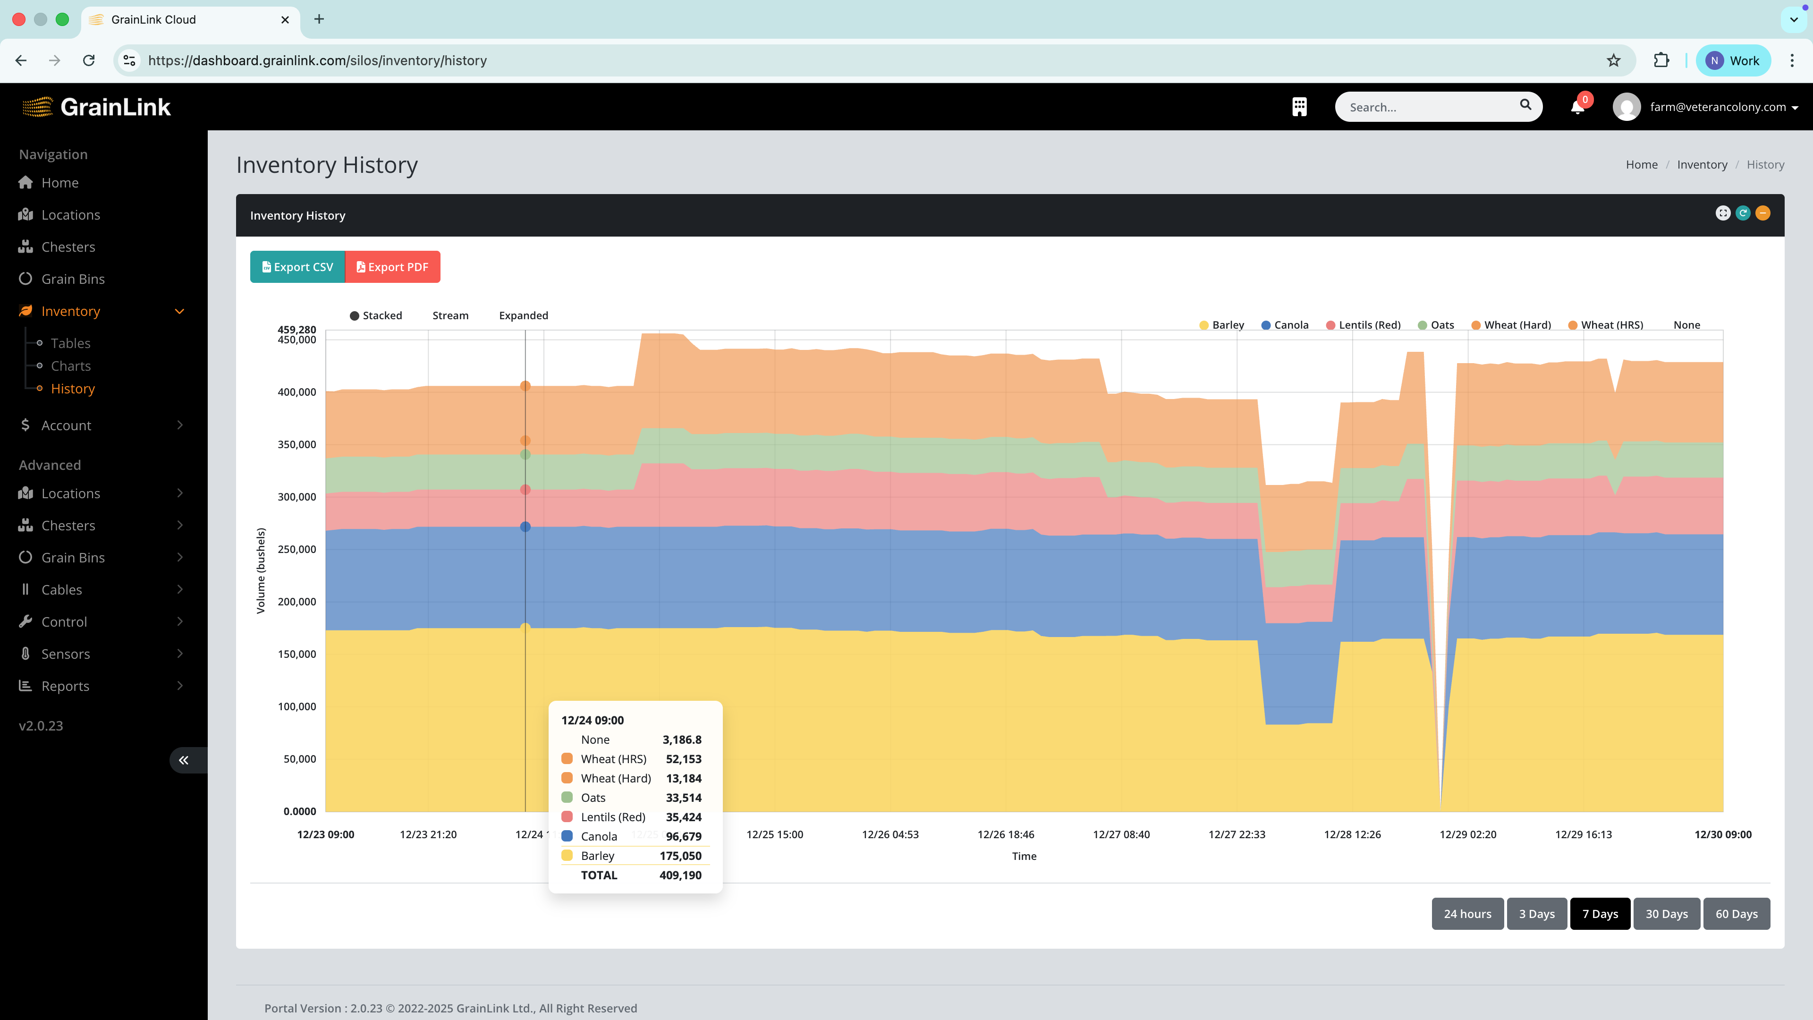Switch chart mode to Expanded
Screen dimensions: 1813x1020
[523, 314]
